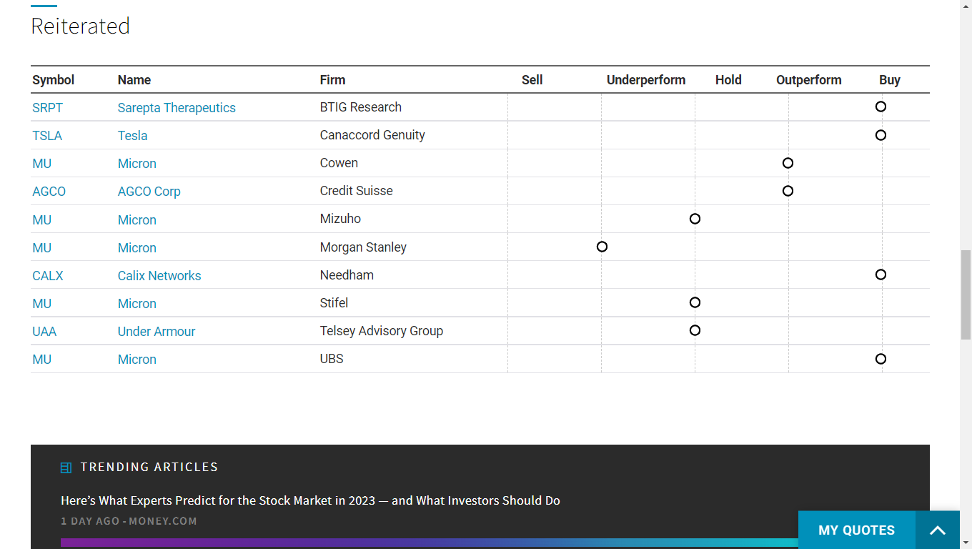
Task: Select the UBS firm cell
Action: pos(332,359)
